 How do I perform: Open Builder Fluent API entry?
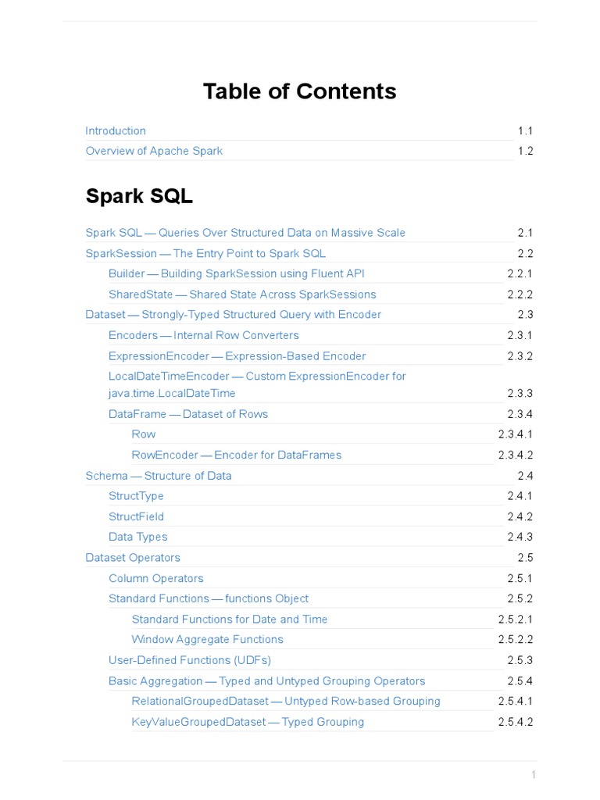pos(236,273)
